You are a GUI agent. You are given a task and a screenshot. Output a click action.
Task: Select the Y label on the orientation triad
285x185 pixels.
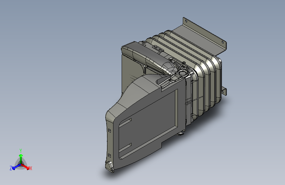coord(21,151)
